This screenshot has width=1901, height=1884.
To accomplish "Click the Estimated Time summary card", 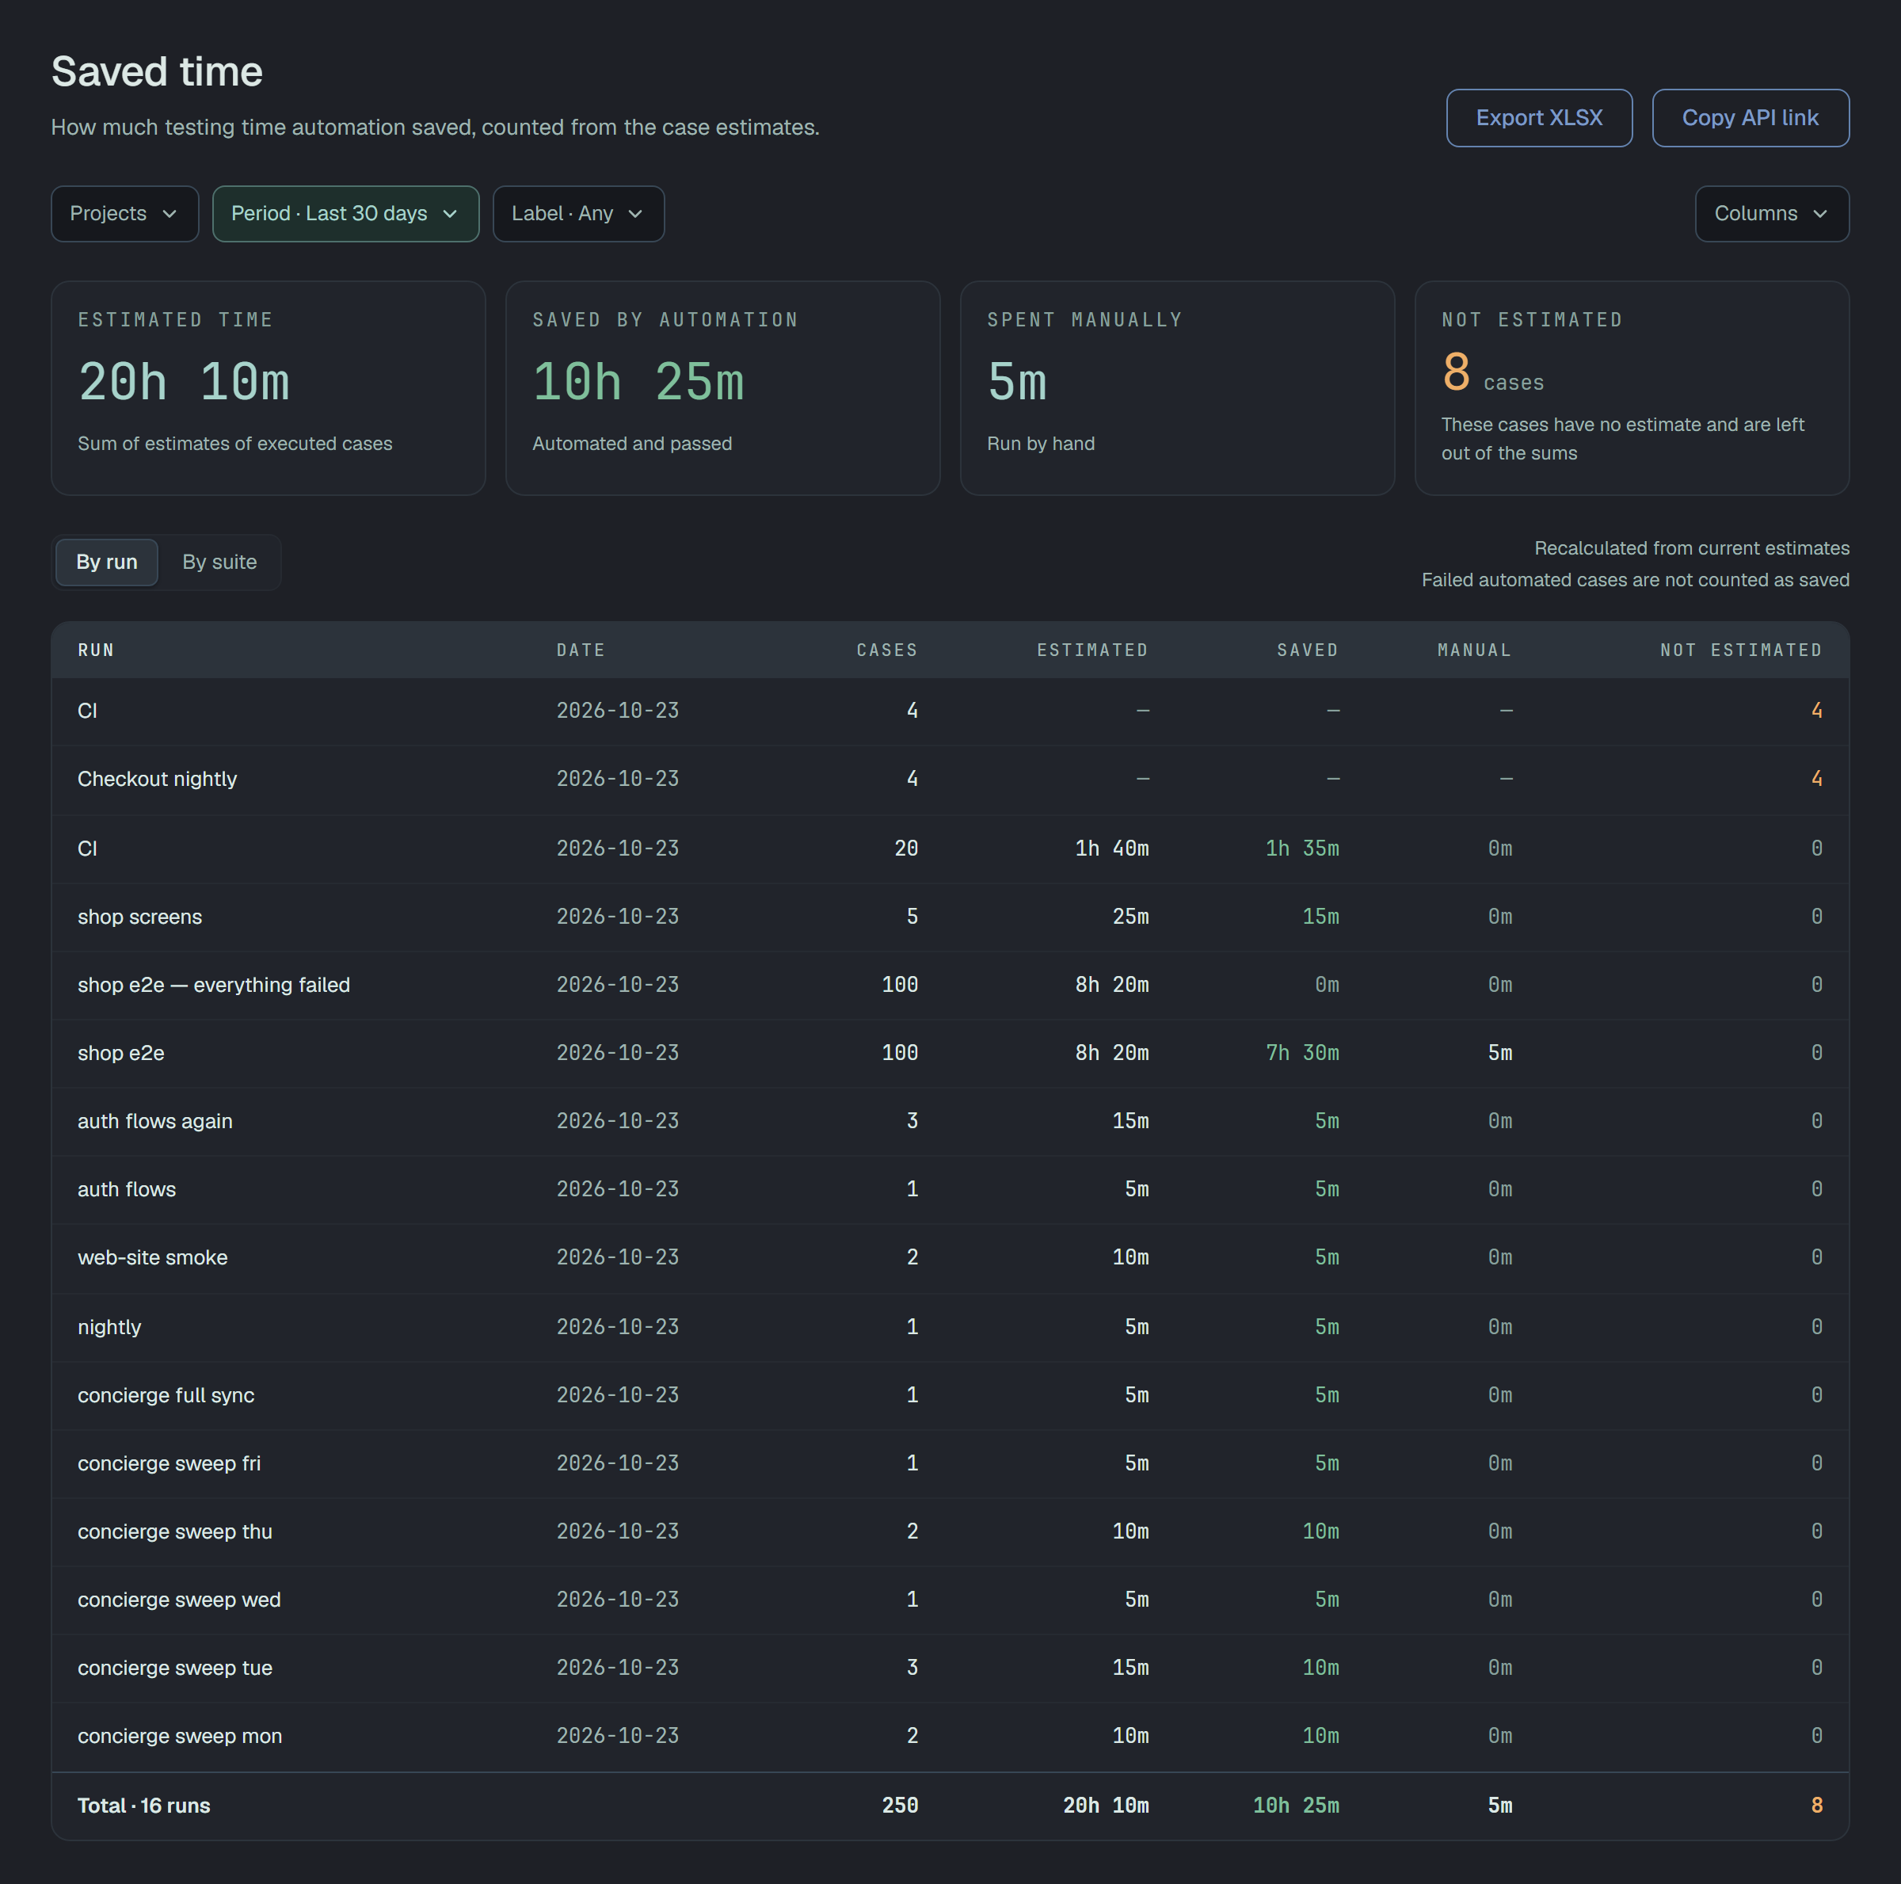I will tap(269, 388).
